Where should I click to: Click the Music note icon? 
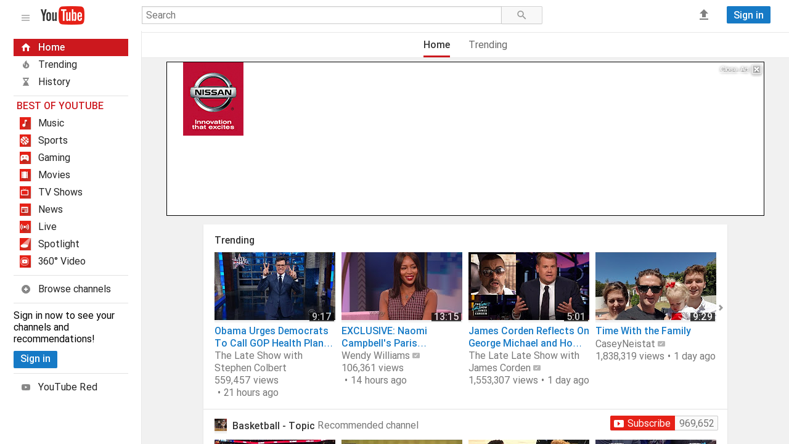pos(25,123)
